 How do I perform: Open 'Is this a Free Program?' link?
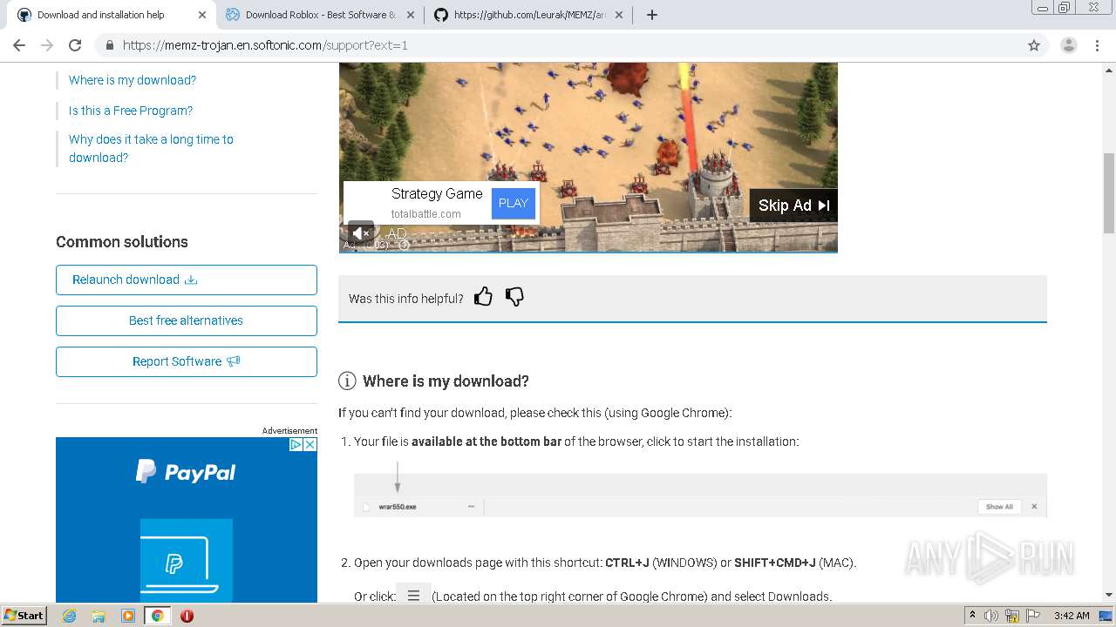pos(131,111)
